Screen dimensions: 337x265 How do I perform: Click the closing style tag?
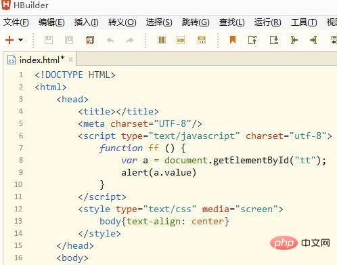[x=99, y=234]
